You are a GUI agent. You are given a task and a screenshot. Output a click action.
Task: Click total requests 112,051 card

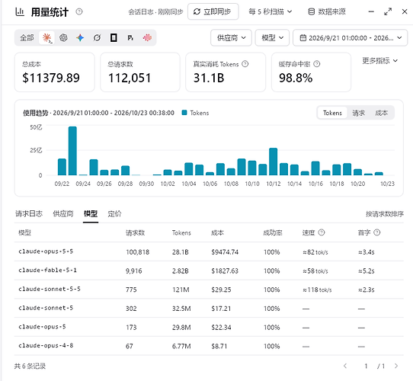[x=140, y=72]
